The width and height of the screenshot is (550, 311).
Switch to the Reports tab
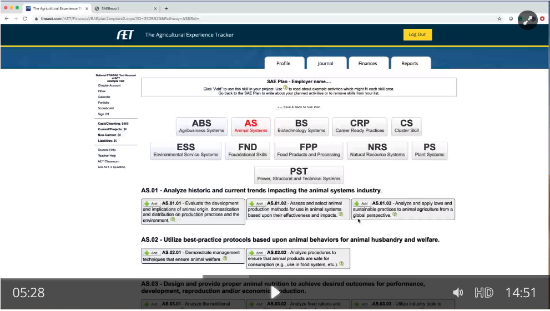(x=410, y=63)
